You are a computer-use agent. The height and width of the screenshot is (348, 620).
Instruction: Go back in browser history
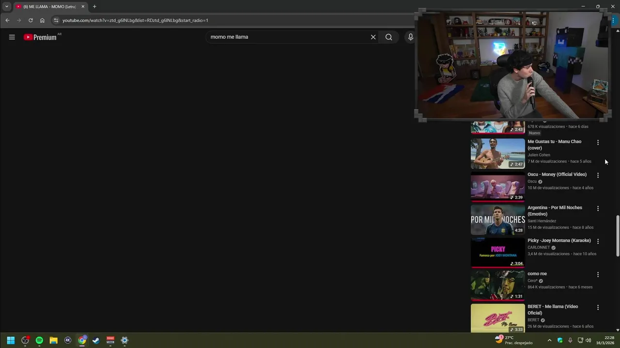coord(7,20)
